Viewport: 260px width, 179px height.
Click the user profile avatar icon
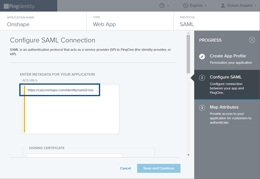click(223, 6)
